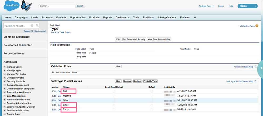263x116 pixels.
Task: Switch to the Dashboards tab
Action: coord(122,18)
